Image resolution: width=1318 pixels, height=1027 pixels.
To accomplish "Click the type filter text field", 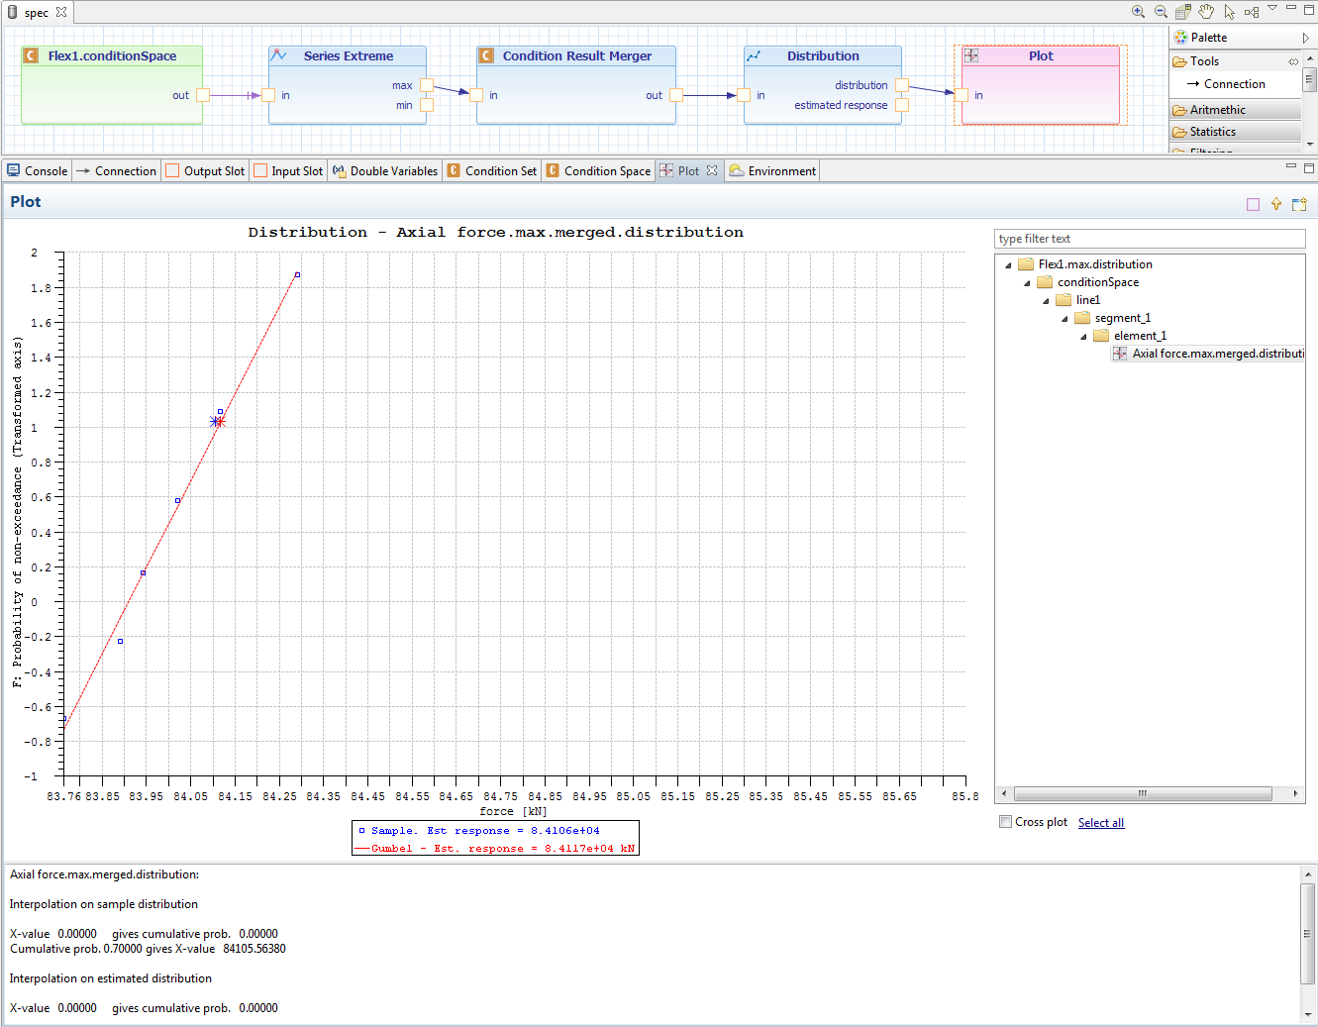I will point(1149,239).
